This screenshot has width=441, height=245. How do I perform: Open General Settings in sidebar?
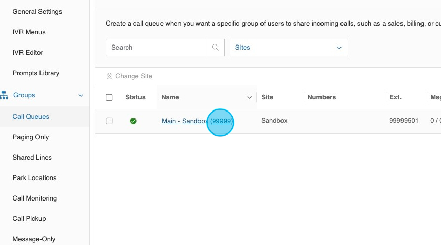pos(37,11)
